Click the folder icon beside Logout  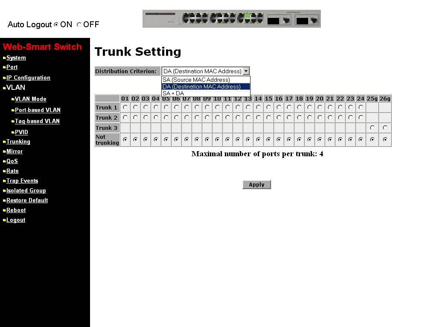pos(4,220)
